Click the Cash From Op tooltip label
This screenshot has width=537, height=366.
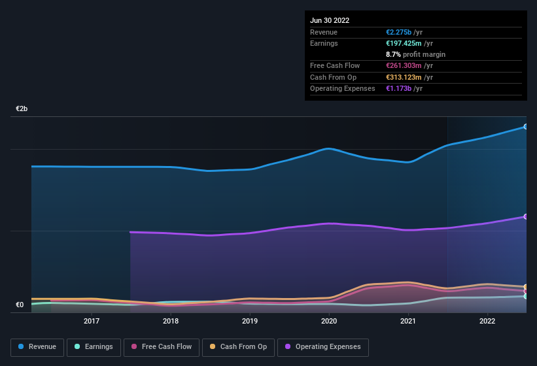(x=333, y=77)
